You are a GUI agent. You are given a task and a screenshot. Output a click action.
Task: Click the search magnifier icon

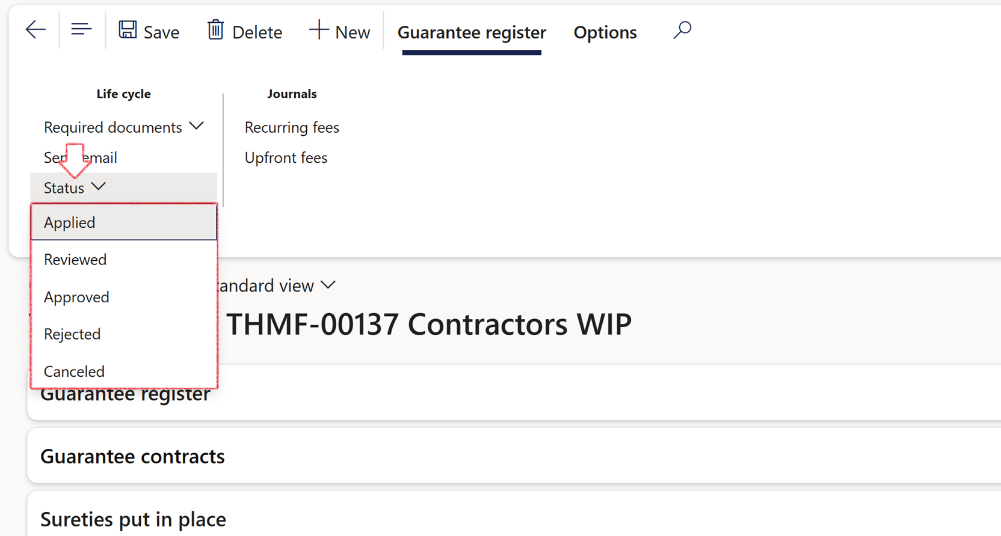click(682, 30)
